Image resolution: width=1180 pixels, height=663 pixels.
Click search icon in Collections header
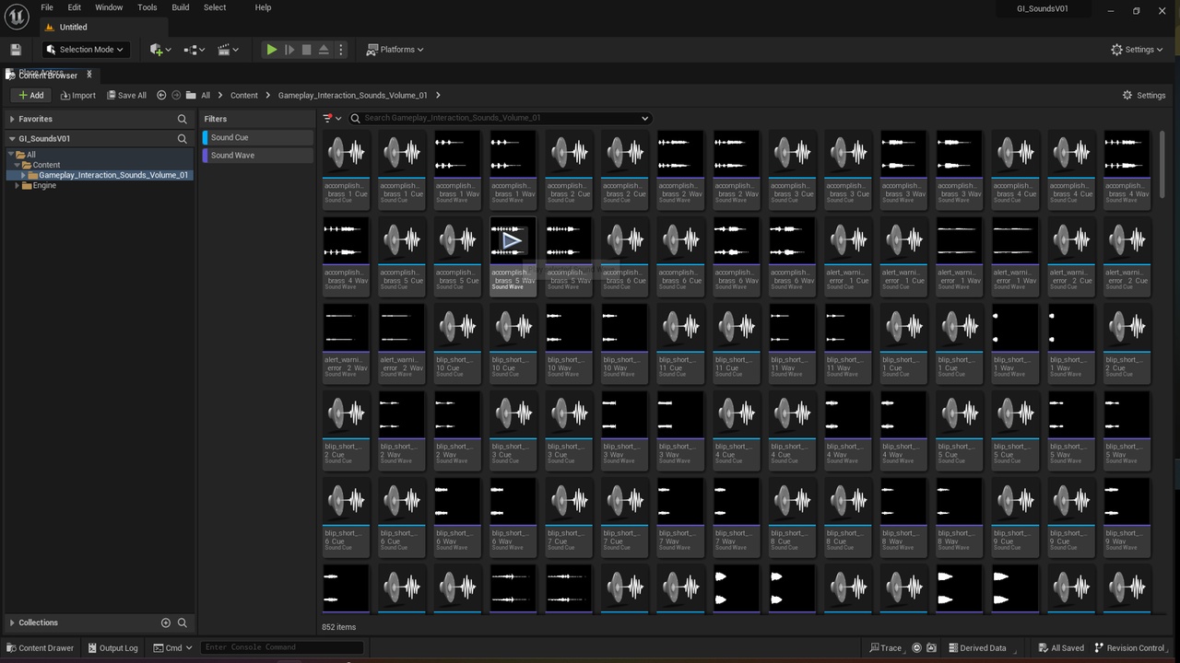click(x=182, y=622)
